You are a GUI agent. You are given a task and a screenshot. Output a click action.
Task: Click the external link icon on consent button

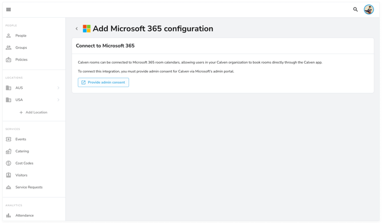tap(83, 83)
